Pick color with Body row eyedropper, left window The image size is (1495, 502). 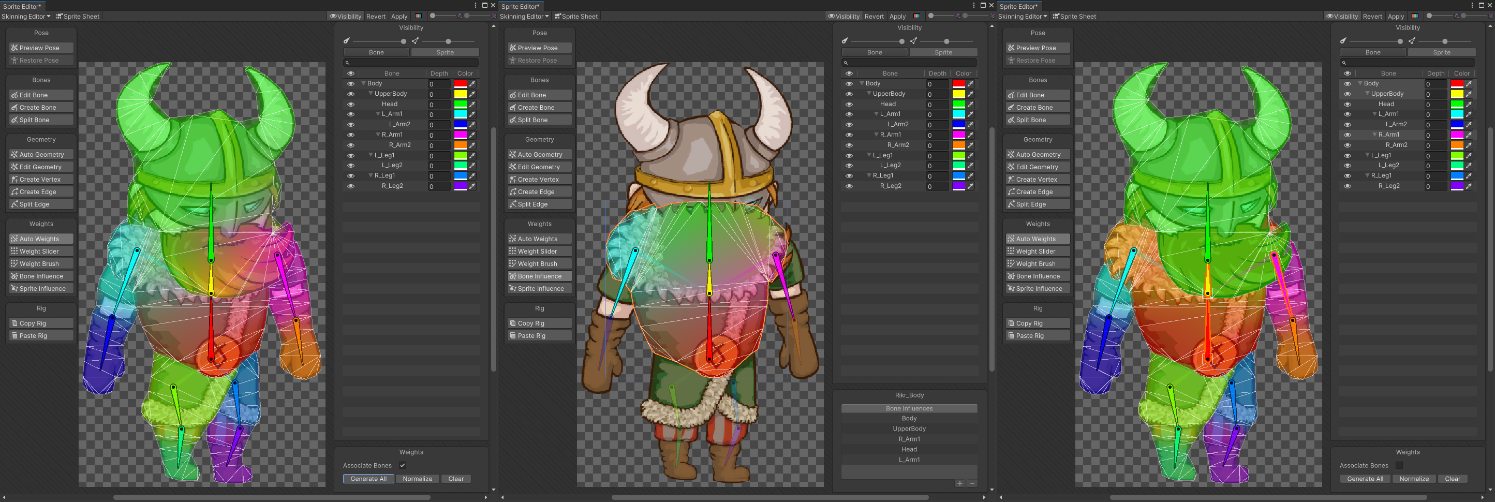472,83
